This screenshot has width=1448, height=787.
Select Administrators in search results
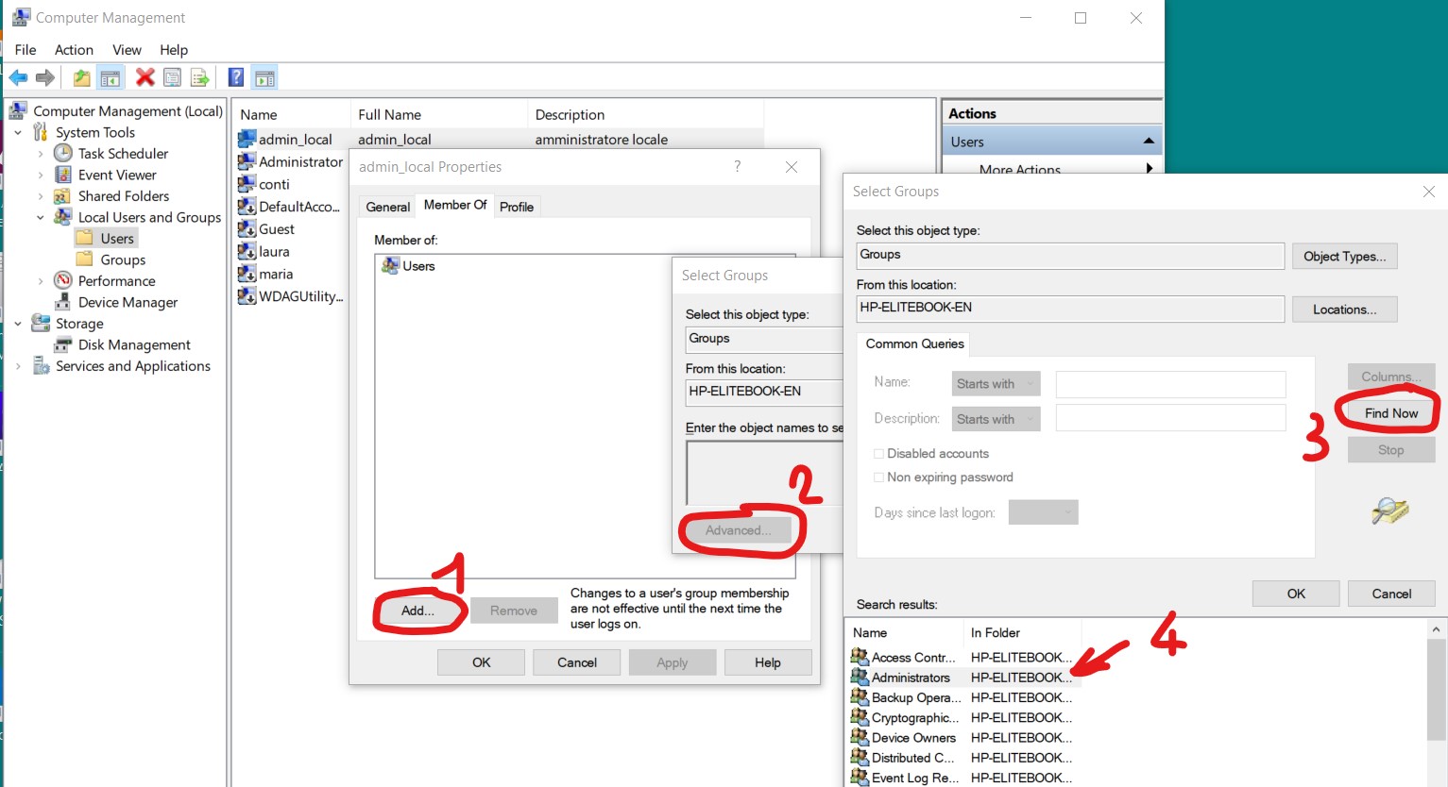(x=911, y=678)
